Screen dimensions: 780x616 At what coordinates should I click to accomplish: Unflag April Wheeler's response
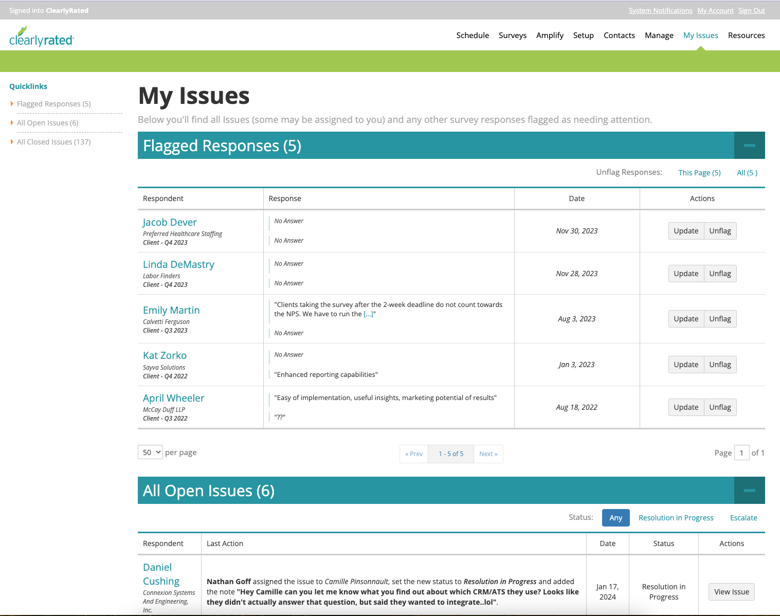click(x=720, y=407)
